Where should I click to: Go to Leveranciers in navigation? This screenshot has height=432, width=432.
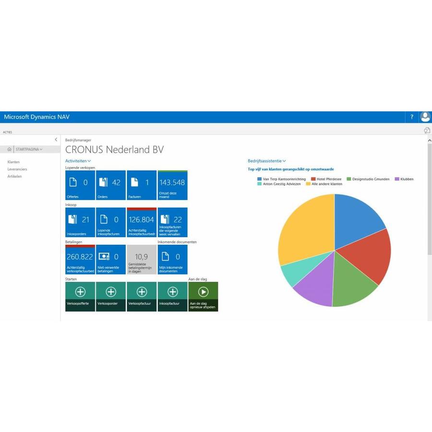click(x=17, y=169)
